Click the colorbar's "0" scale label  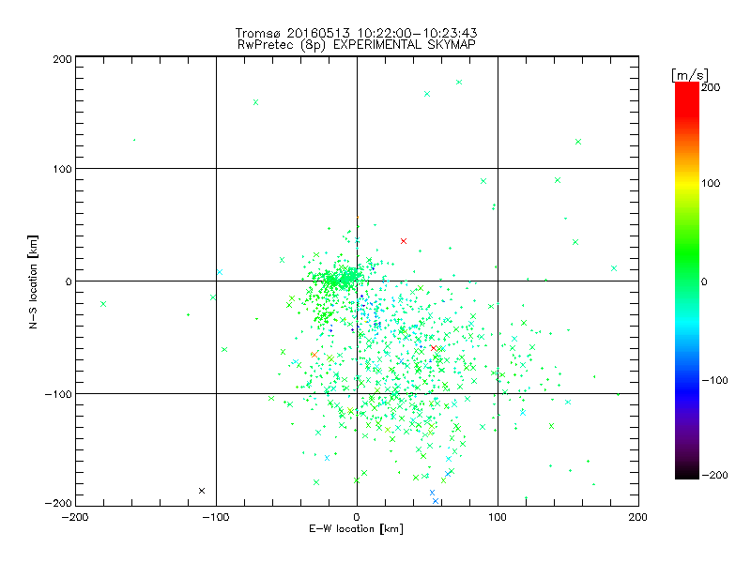coord(704,282)
